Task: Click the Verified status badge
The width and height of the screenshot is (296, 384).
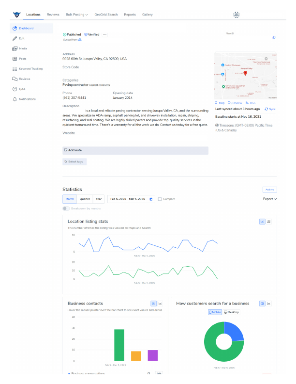Action: [x=91, y=34]
